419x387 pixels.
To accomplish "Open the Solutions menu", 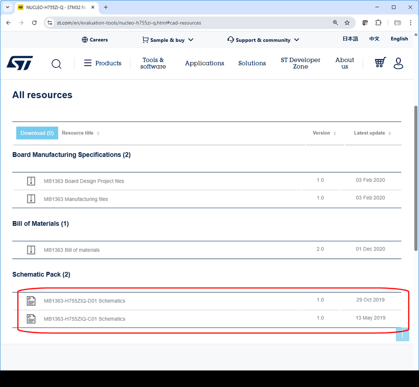I will (x=252, y=63).
